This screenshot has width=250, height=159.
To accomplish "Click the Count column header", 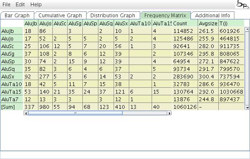I will click(x=185, y=23).
